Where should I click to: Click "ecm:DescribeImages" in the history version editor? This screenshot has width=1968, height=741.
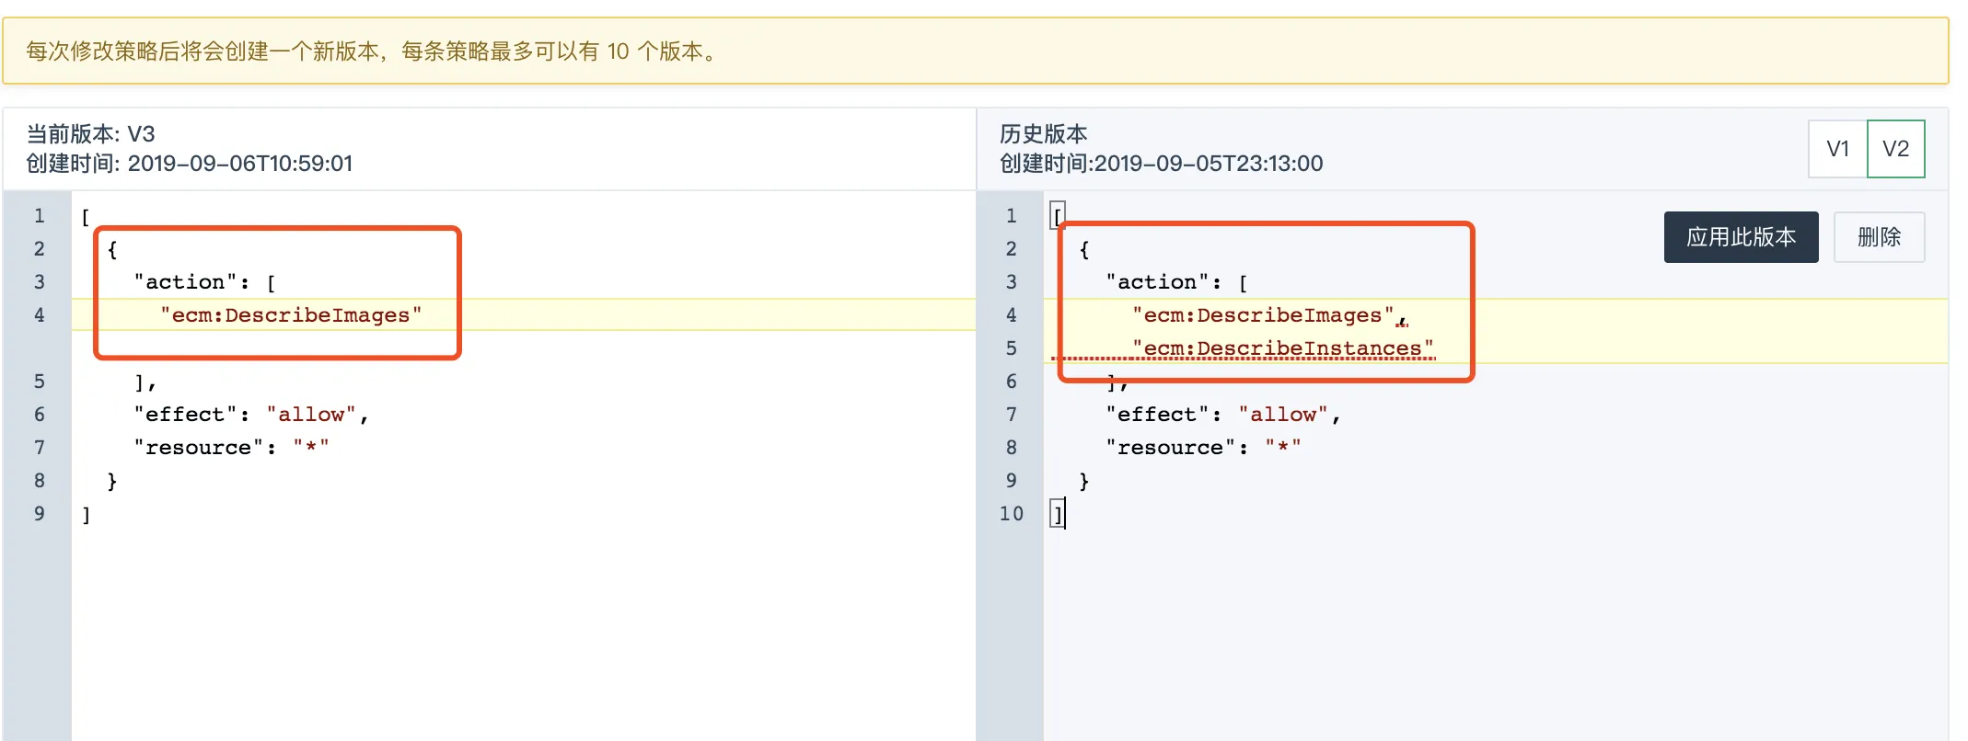point(1262,315)
